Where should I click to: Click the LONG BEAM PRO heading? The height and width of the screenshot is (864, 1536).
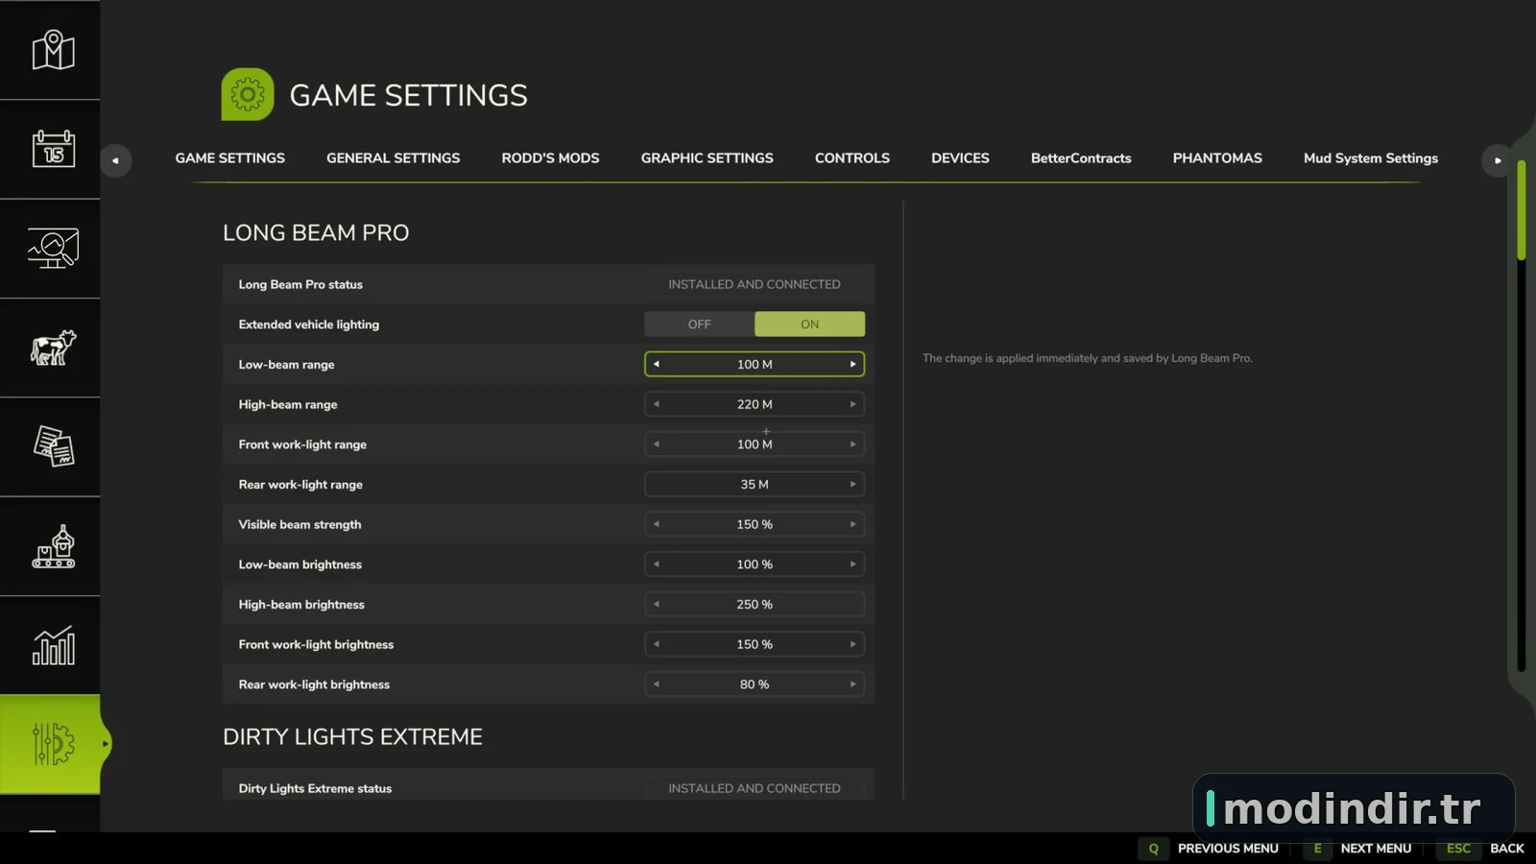316,232
